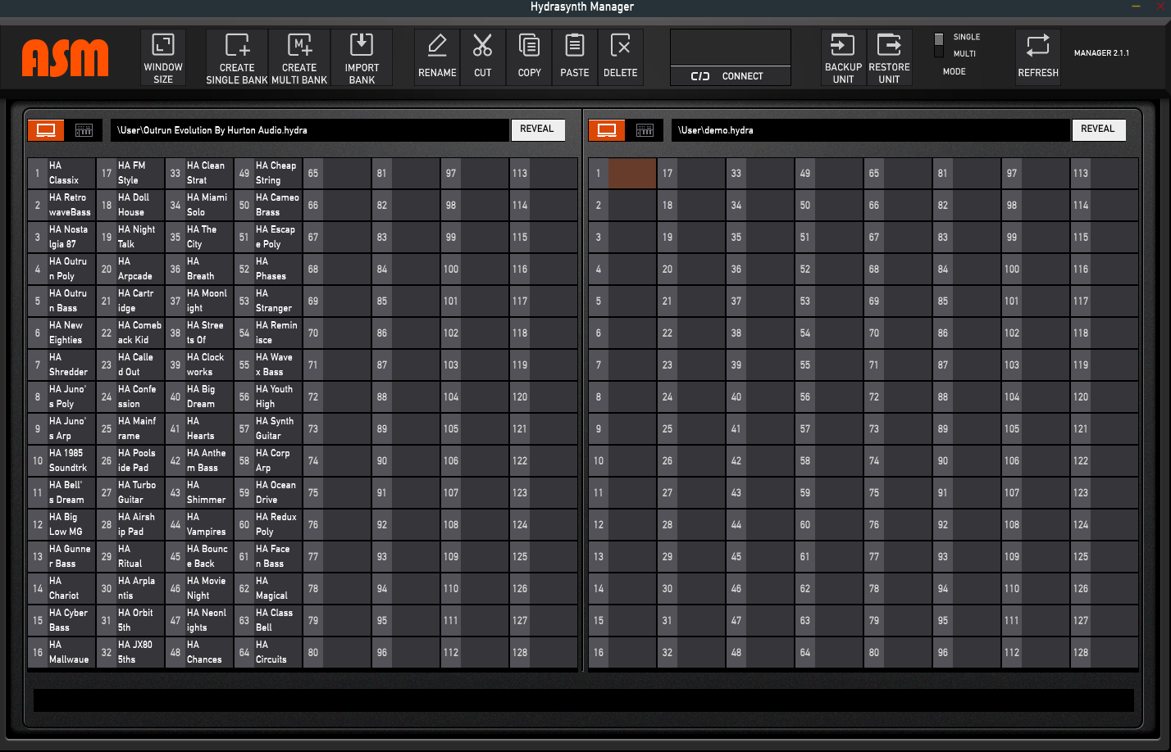The width and height of the screenshot is (1171, 752).
Task: Select slot 100 in demo.hydra bank
Action: point(1036,269)
